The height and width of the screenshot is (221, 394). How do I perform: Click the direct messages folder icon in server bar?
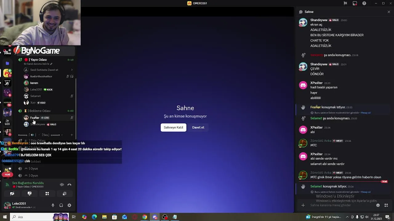pos(7,63)
